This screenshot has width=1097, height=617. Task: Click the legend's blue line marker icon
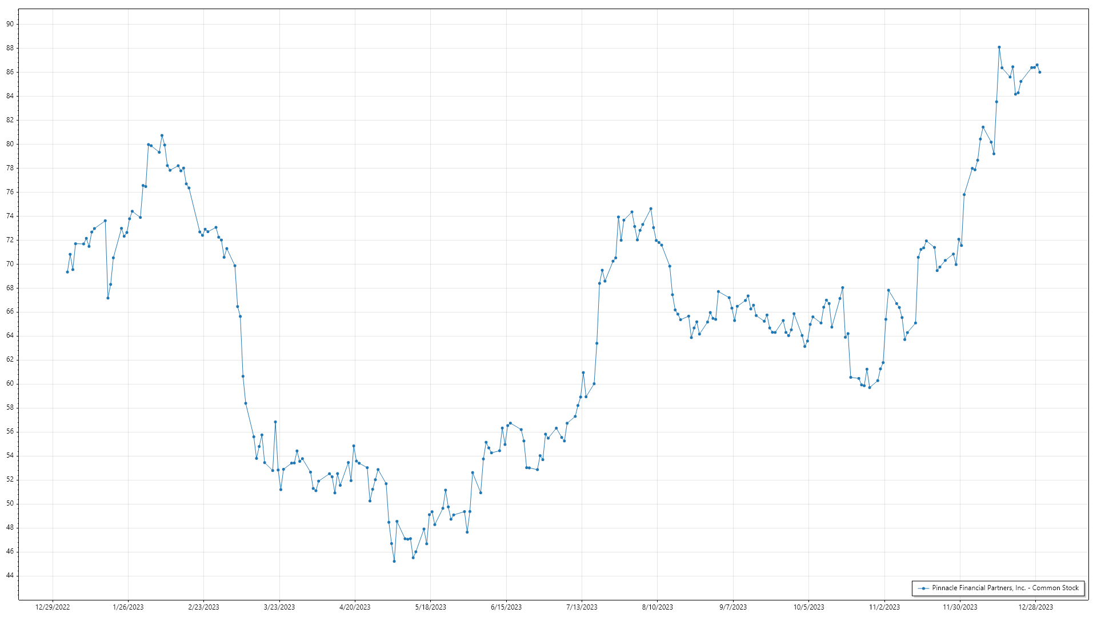(923, 588)
